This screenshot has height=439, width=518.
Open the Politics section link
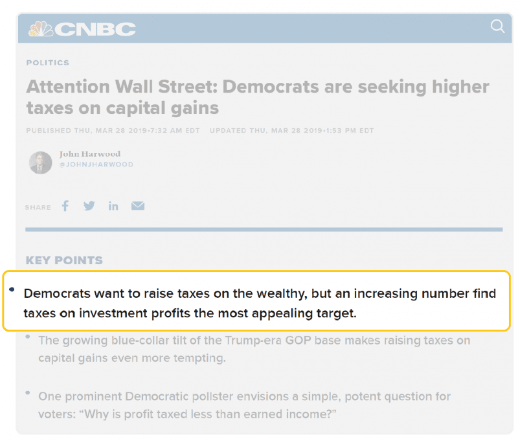tap(47, 63)
